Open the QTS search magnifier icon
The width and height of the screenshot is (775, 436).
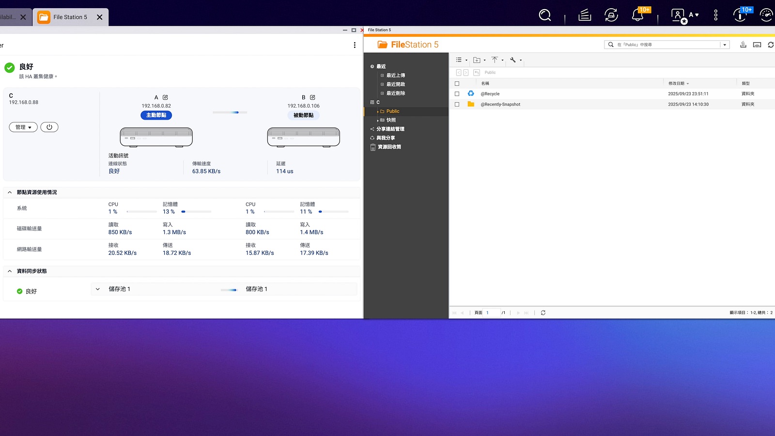[x=545, y=16]
